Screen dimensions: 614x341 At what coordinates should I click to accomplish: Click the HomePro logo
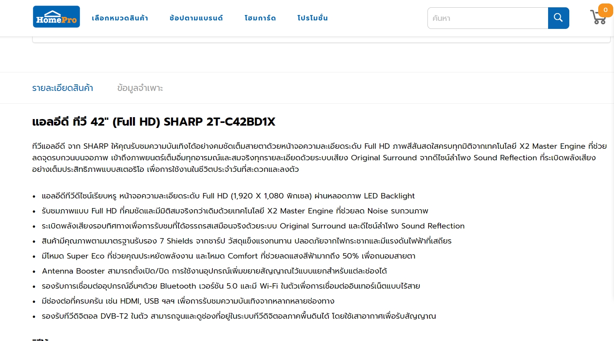(56, 17)
